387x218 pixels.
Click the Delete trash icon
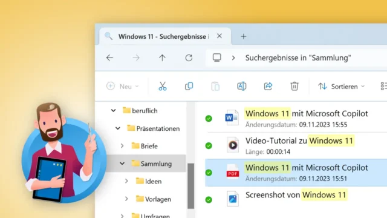point(294,86)
